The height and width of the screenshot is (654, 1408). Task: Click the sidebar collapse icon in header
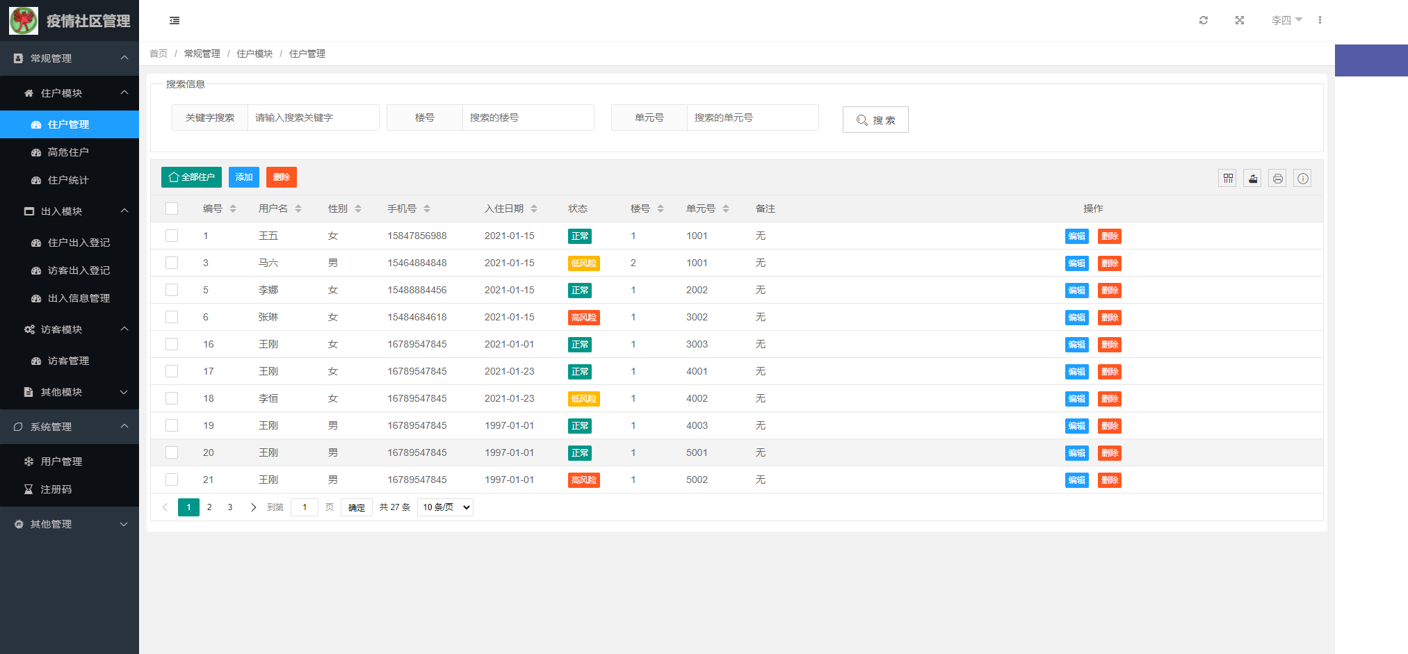tap(175, 21)
